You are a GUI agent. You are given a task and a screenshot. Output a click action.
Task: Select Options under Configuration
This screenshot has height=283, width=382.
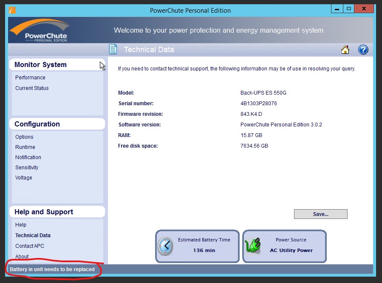coord(24,137)
